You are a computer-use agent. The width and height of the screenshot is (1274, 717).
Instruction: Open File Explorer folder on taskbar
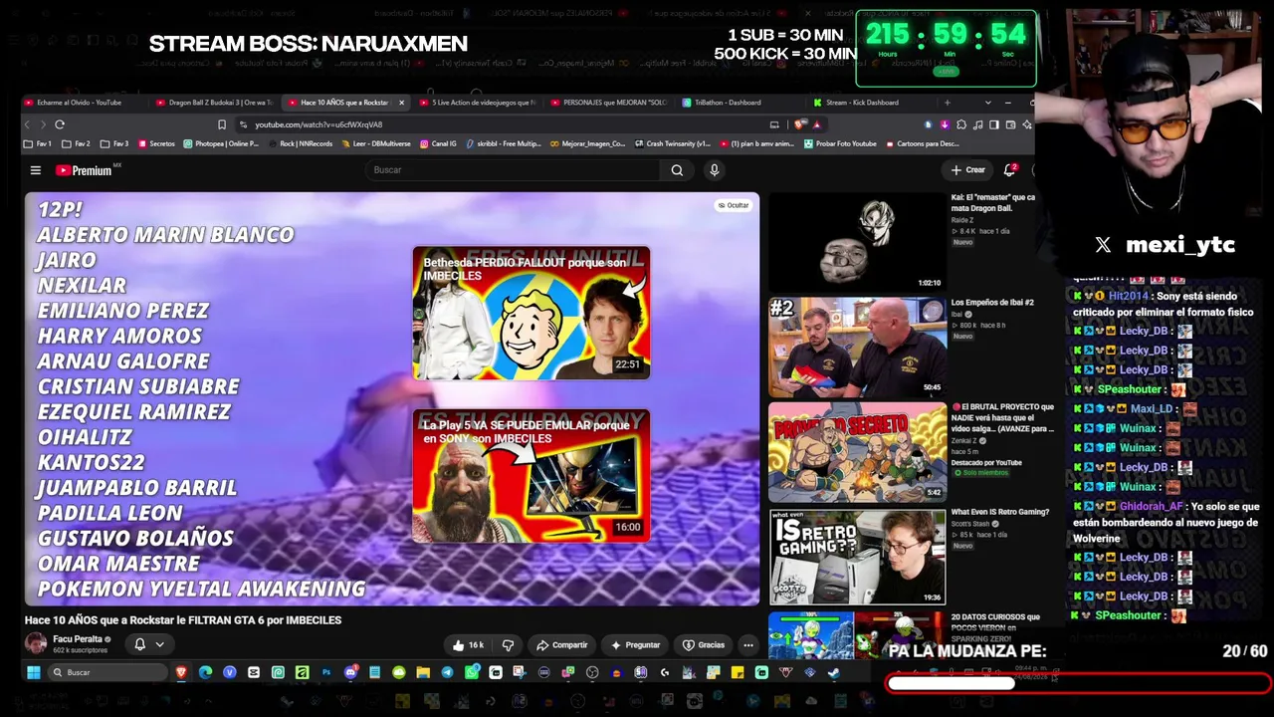(423, 672)
